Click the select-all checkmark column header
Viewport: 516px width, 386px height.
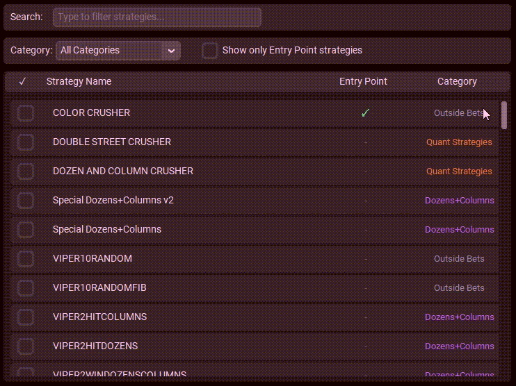click(22, 81)
